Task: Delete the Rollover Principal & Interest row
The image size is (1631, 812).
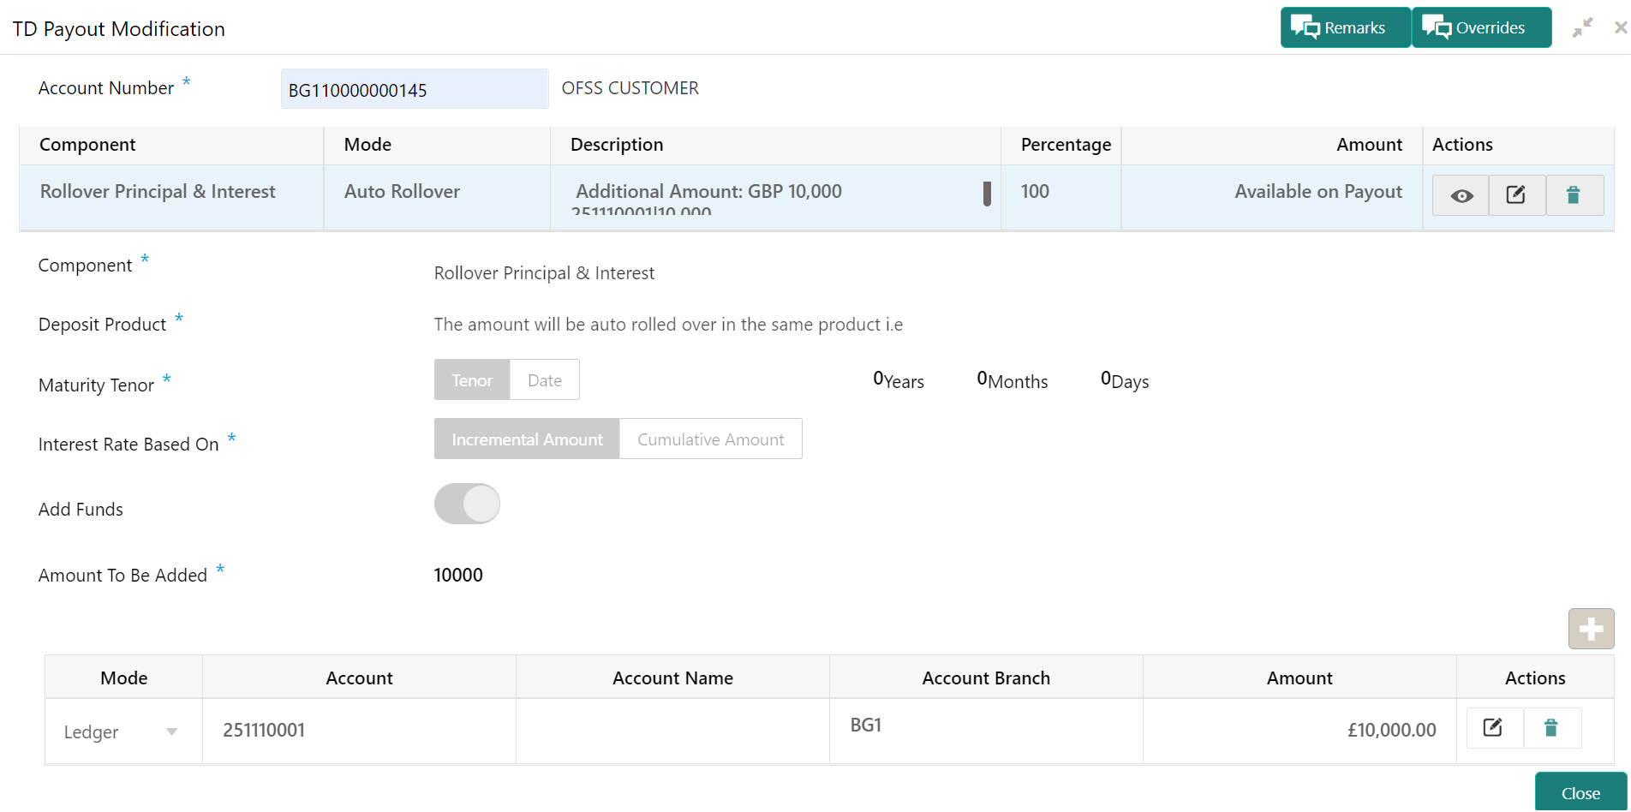Action: [x=1574, y=195]
